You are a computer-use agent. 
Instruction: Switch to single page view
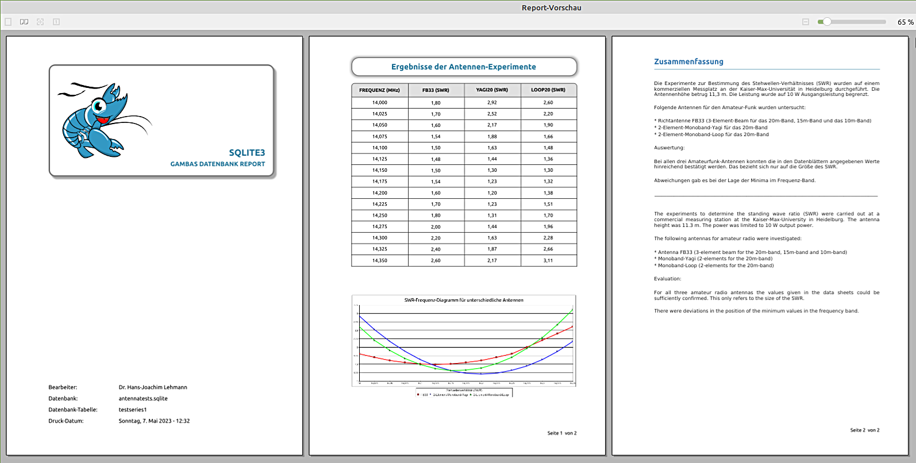click(x=8, y=22)
